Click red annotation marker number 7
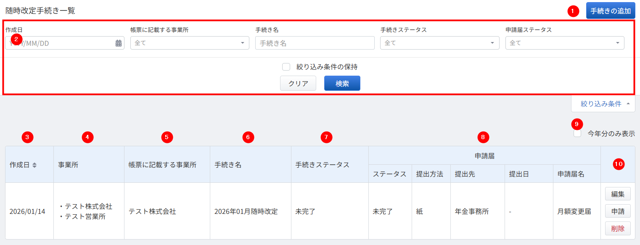Screen dimensions: 640x245 (x=326, y=137)
